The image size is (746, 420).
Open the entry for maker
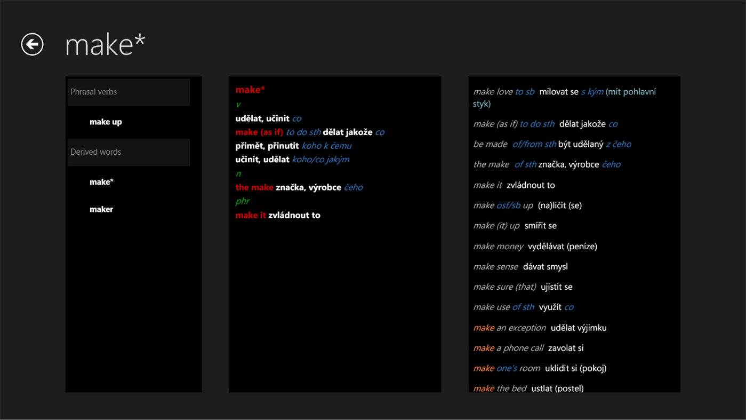coord(101,209)
